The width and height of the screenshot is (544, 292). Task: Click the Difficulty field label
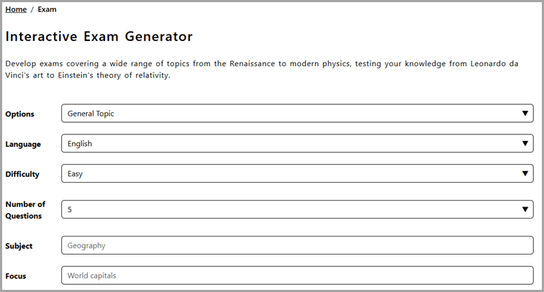click(22, 174)
